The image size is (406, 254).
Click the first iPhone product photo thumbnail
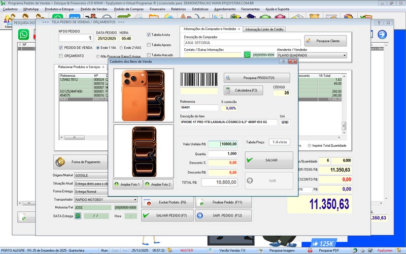(143, 95)
